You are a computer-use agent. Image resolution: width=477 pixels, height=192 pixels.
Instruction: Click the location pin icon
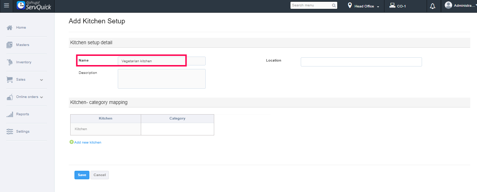tap(350, 6)
